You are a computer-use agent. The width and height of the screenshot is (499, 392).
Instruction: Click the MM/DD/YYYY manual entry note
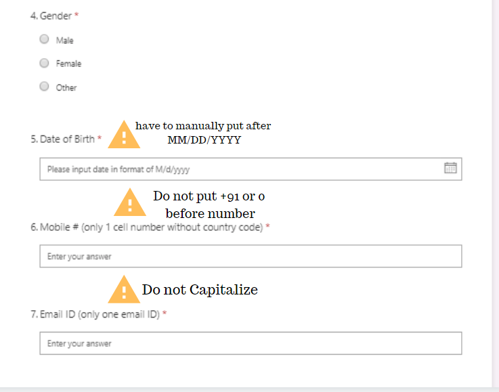click(204, 133)
